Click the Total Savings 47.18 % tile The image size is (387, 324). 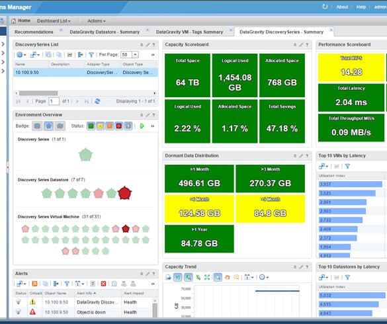282,122
